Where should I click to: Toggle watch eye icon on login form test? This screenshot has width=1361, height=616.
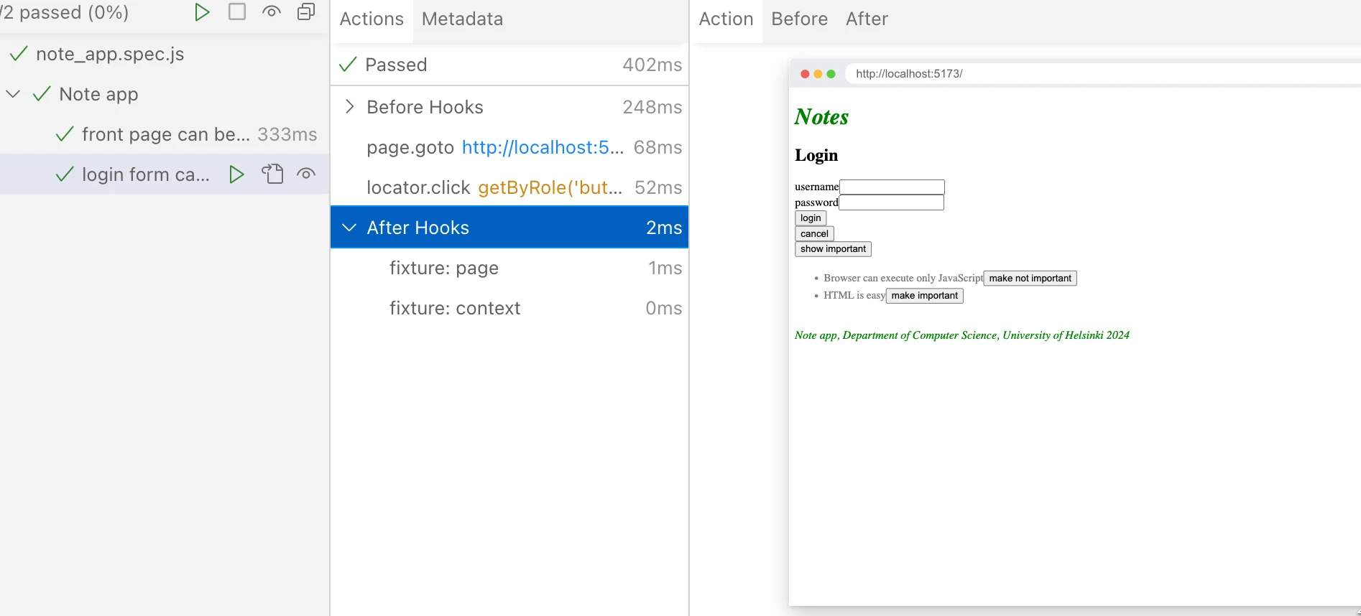306,174
